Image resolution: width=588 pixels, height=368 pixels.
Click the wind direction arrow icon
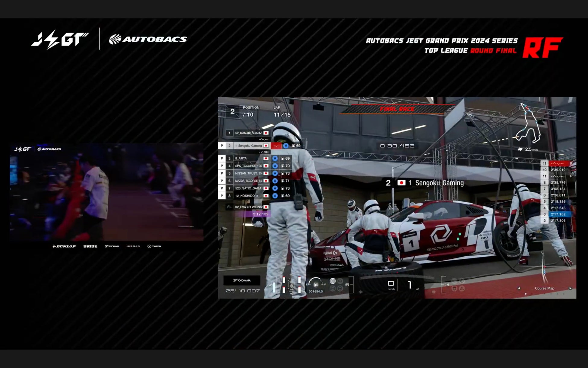520,149
